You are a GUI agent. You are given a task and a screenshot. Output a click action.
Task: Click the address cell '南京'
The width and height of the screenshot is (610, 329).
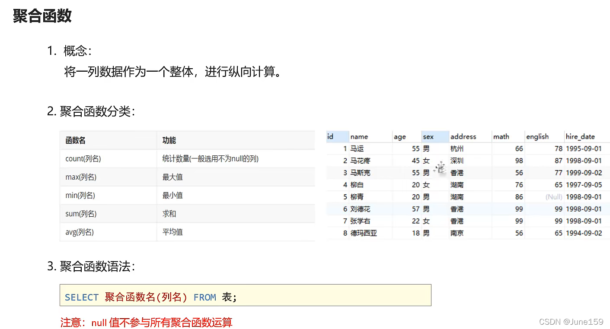click(x=457, y=233)
